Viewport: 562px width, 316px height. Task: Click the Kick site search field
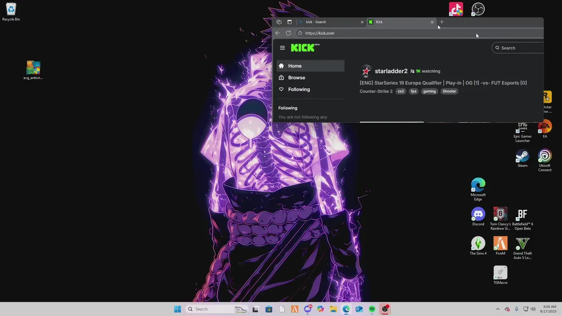tap(518, 48)
